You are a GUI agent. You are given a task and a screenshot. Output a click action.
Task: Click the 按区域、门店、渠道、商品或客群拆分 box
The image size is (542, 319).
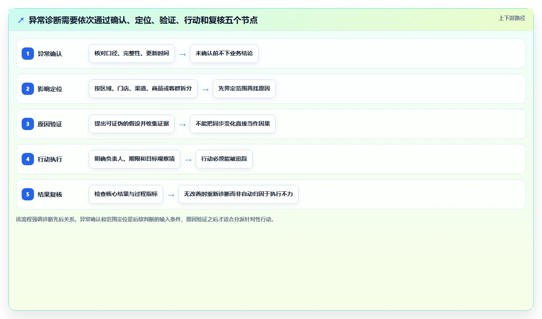[143, 89]
